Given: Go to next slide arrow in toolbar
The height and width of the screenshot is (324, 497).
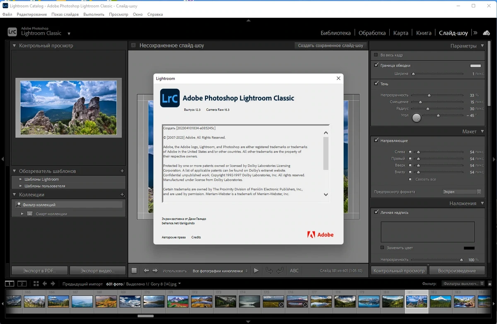Looking at the screenshot, I should pyautogui.click(x=155, y=271).
